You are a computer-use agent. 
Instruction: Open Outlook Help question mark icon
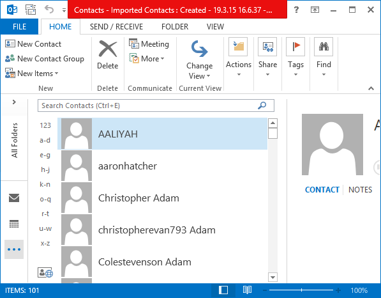(296, 10)
